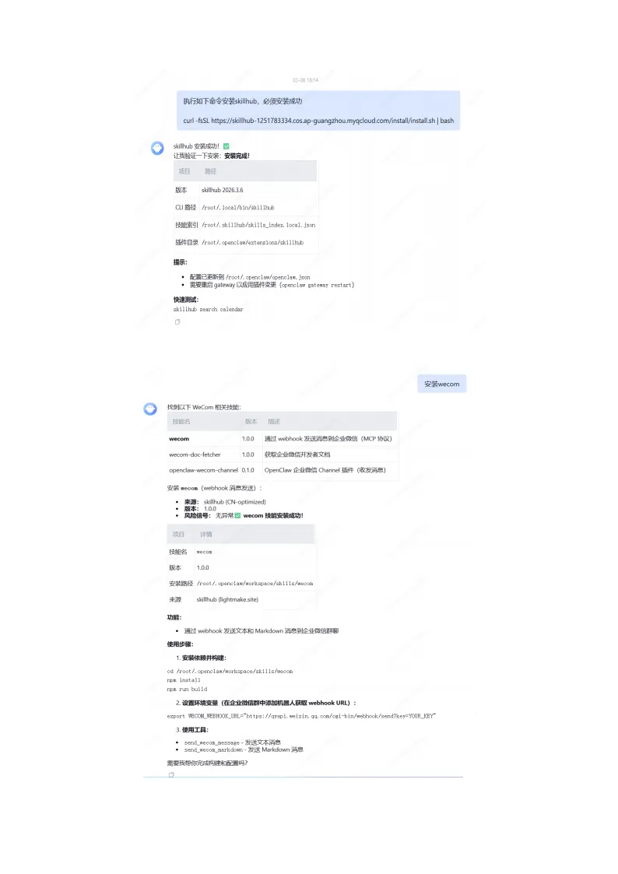Screen dimensions: 618x874
Task: Select the 安装wecom user message bubble
Action: click(x=442, y=384)
